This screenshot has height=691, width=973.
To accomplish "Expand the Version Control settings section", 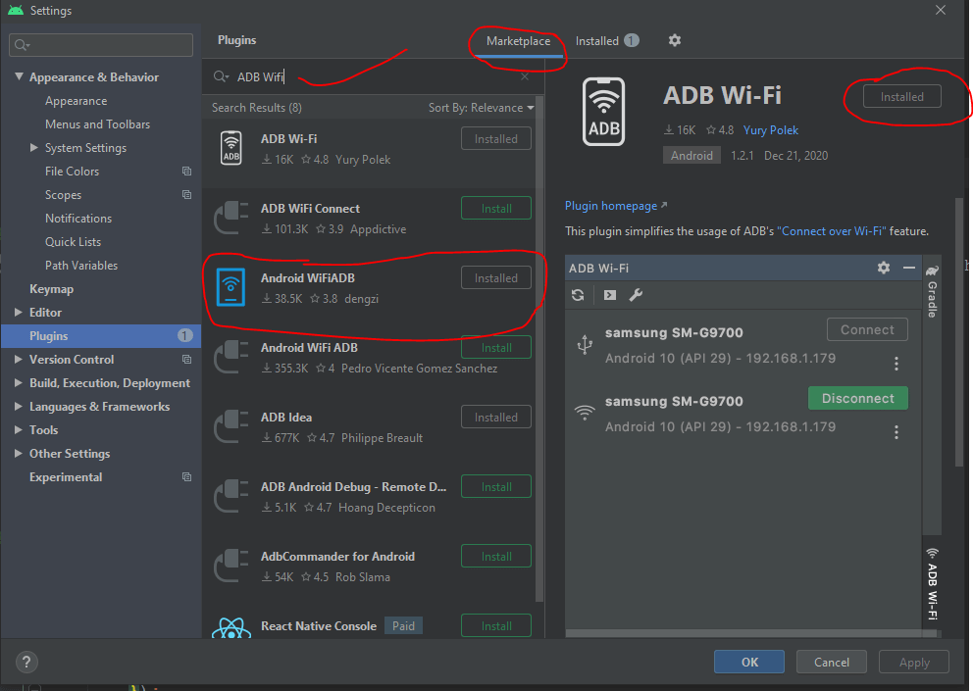I will tap(20, 360).
